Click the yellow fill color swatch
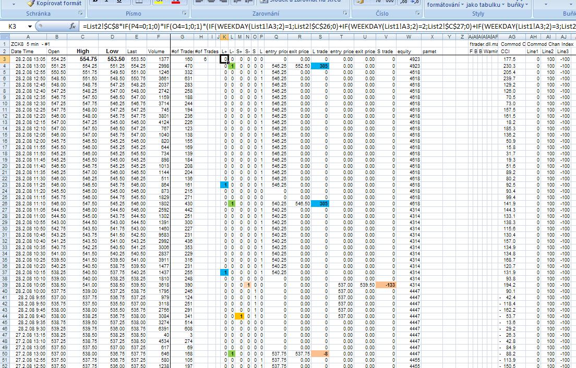 pyautogui.click(x=160, y=2)
